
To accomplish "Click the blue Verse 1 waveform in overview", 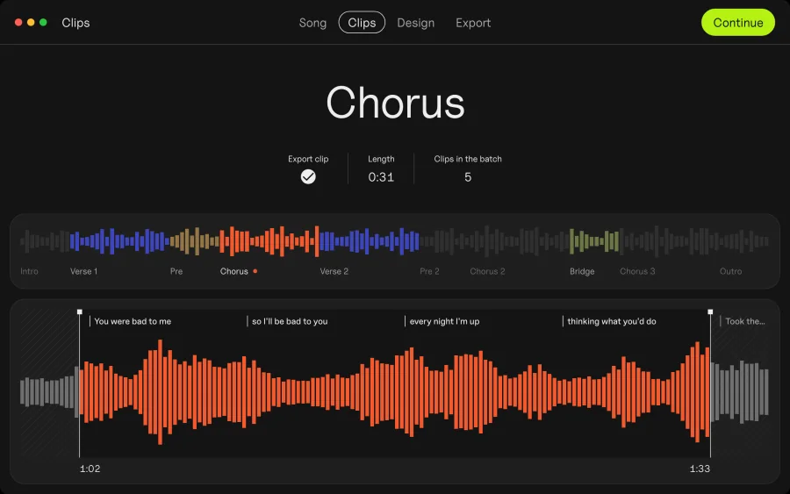I will pos(118,241).
